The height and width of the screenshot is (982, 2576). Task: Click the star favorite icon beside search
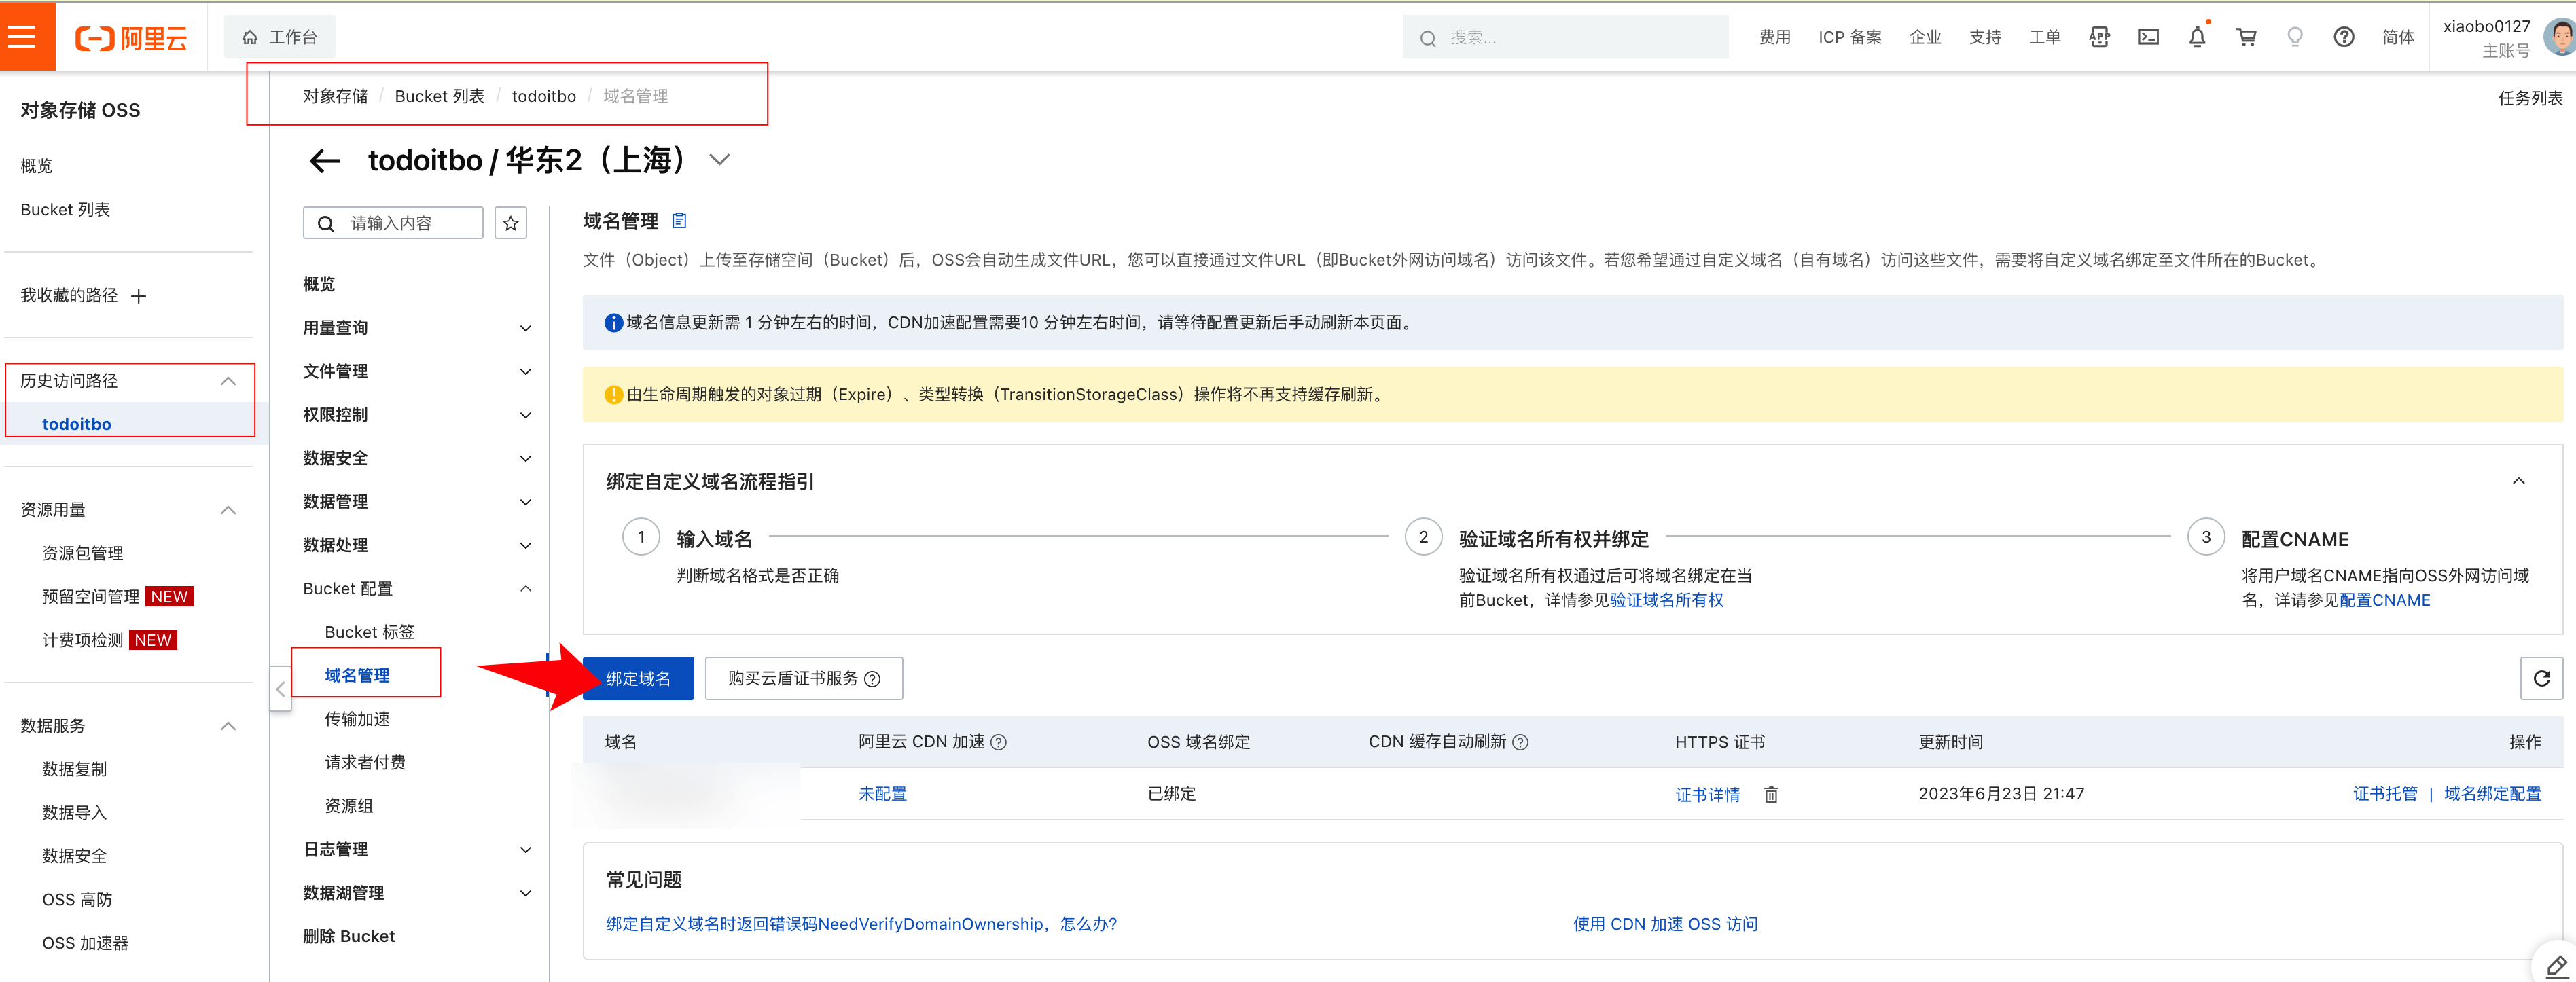pos(511,223)
